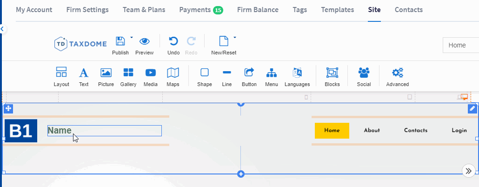Open the Languages tool
479x187 pixels.
pyautogui.click(x=297, y=73)
